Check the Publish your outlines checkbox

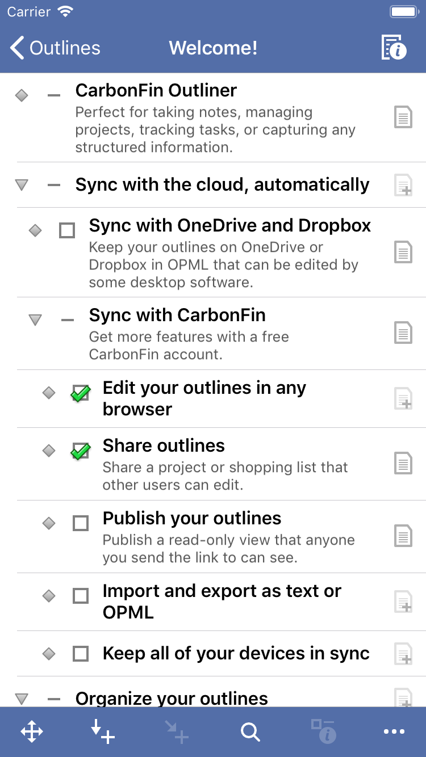click(81, 523)
